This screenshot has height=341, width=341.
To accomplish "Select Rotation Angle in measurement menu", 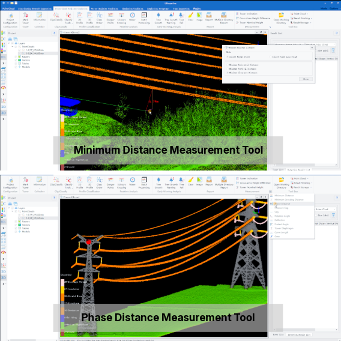I will 292,216.
